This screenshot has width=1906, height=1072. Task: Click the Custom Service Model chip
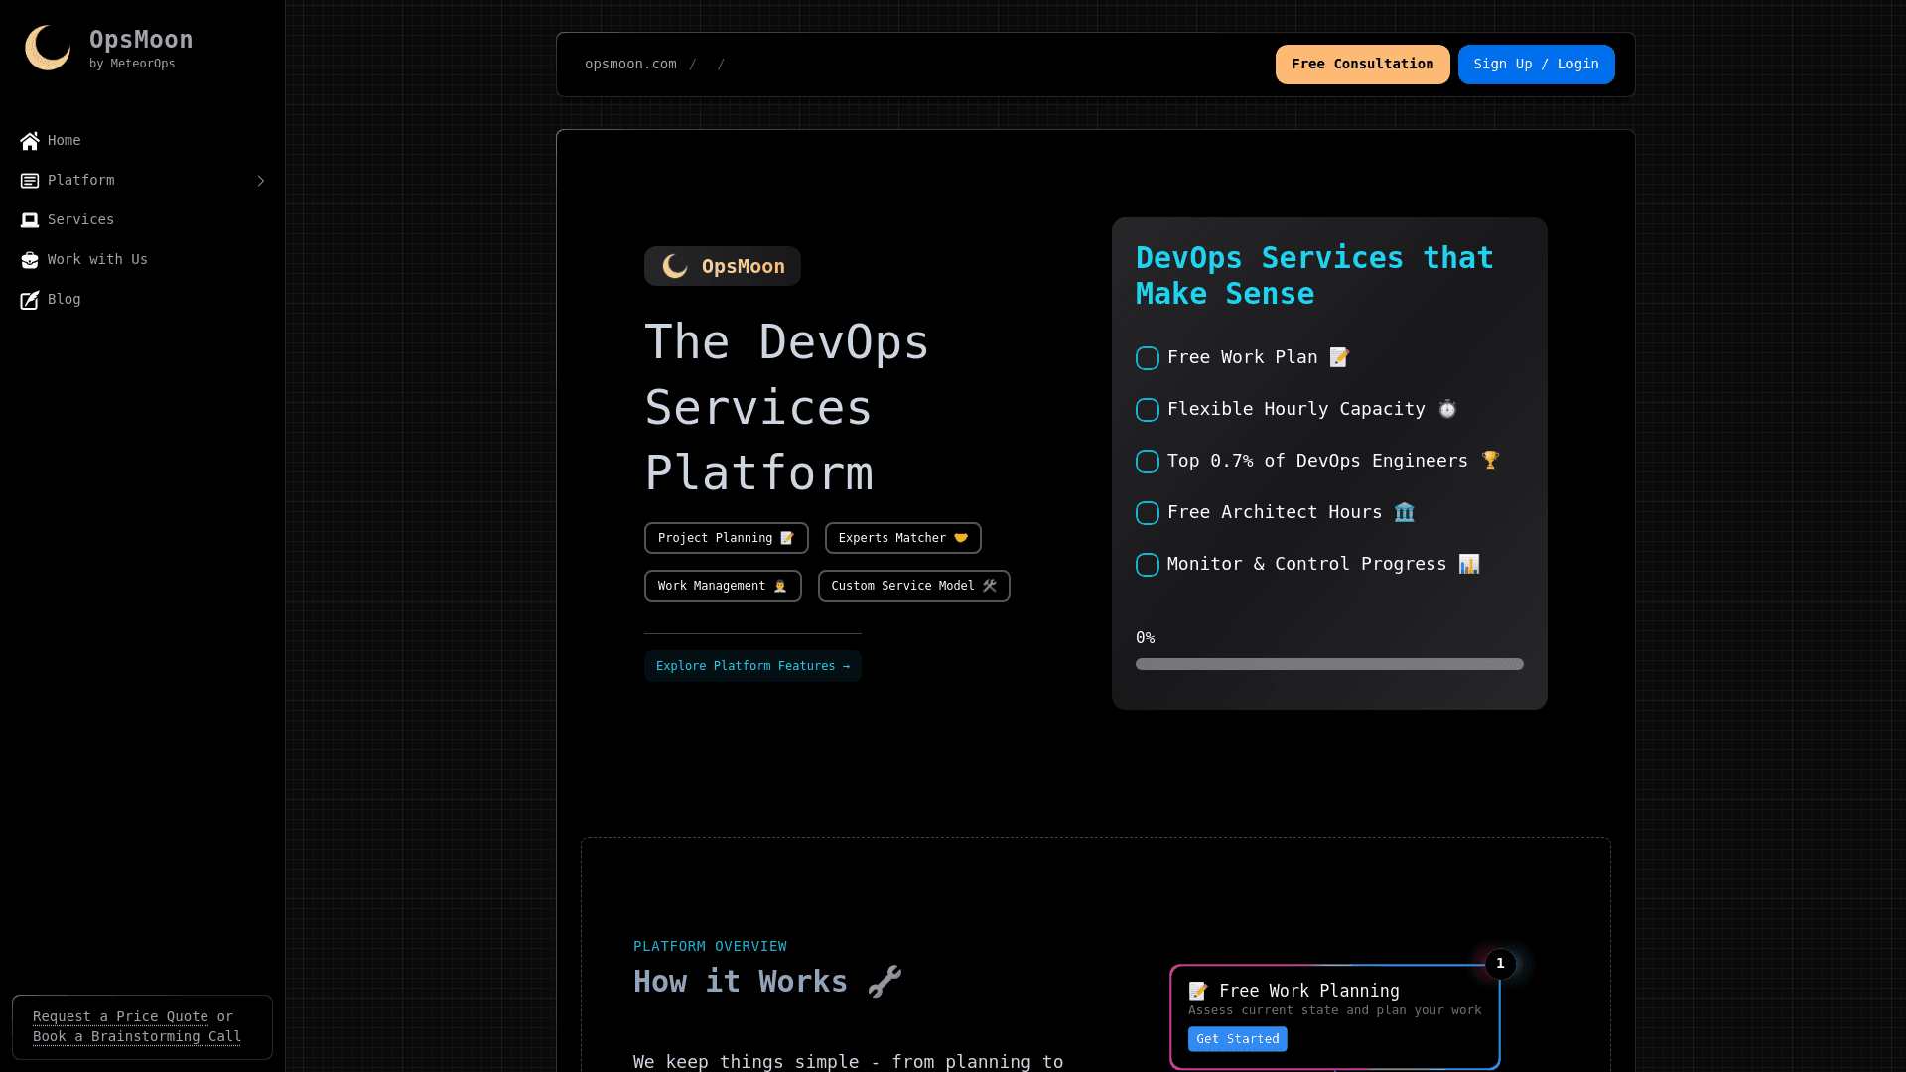912,586
